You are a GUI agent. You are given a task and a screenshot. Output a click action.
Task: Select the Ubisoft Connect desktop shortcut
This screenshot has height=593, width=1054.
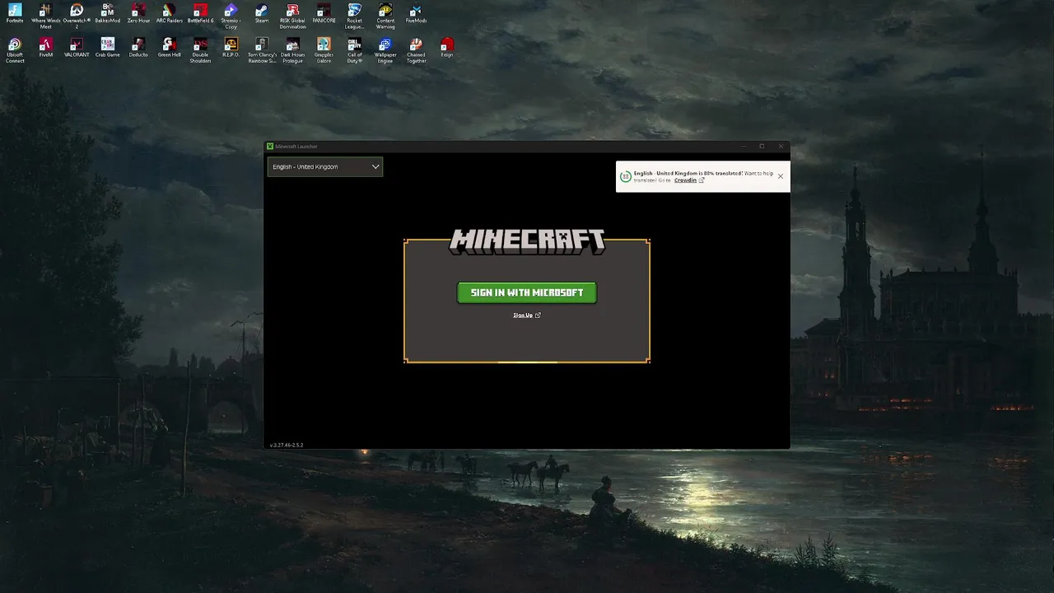point(15,49)
